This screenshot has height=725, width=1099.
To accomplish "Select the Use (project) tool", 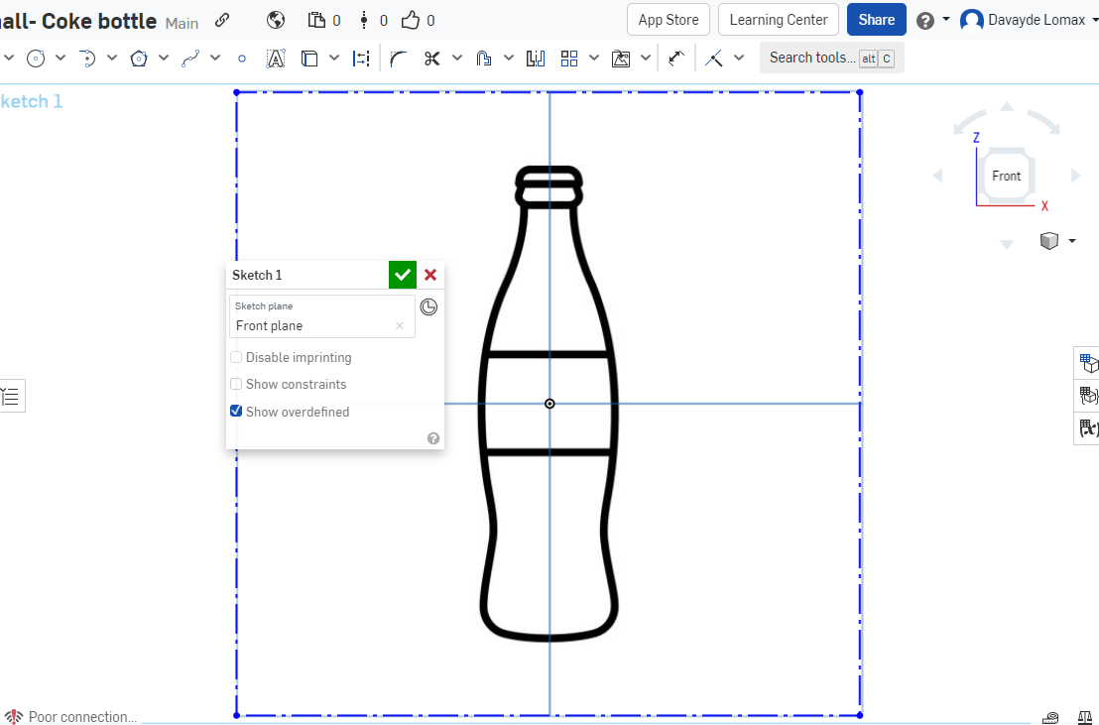I will (309, 59).
